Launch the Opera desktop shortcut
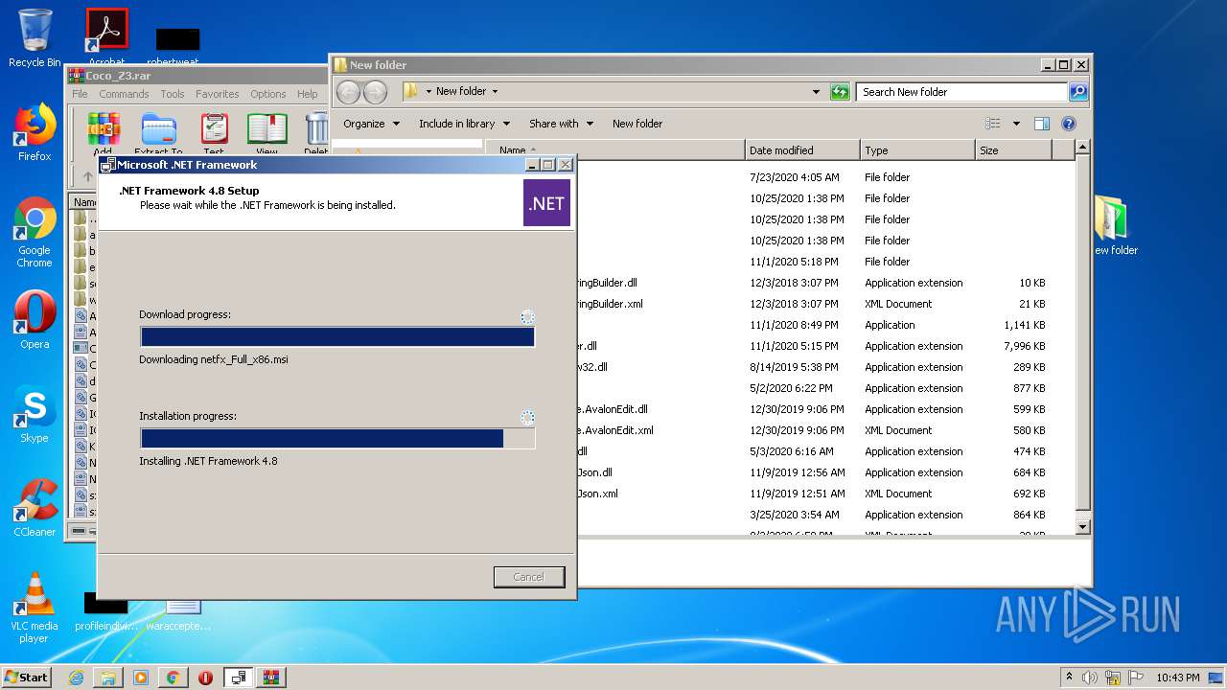1227x690 pixels. tap(35, 319)
